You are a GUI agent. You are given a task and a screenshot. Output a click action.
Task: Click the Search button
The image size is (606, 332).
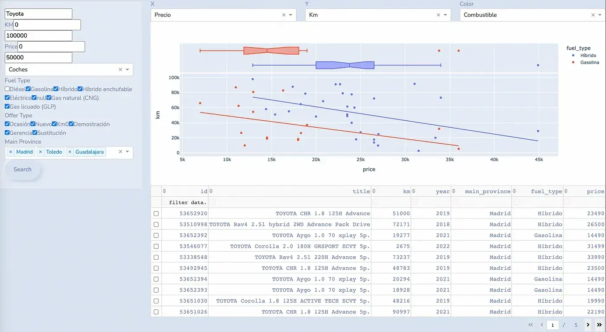[23, 170]
